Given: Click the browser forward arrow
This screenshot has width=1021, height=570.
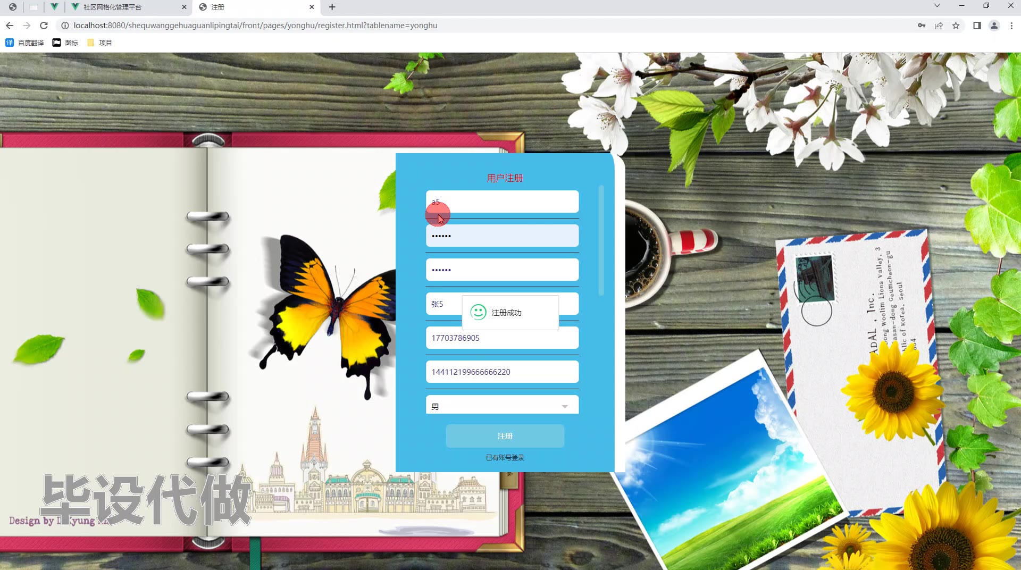Looking at the screenshot, I should [27, 26].
